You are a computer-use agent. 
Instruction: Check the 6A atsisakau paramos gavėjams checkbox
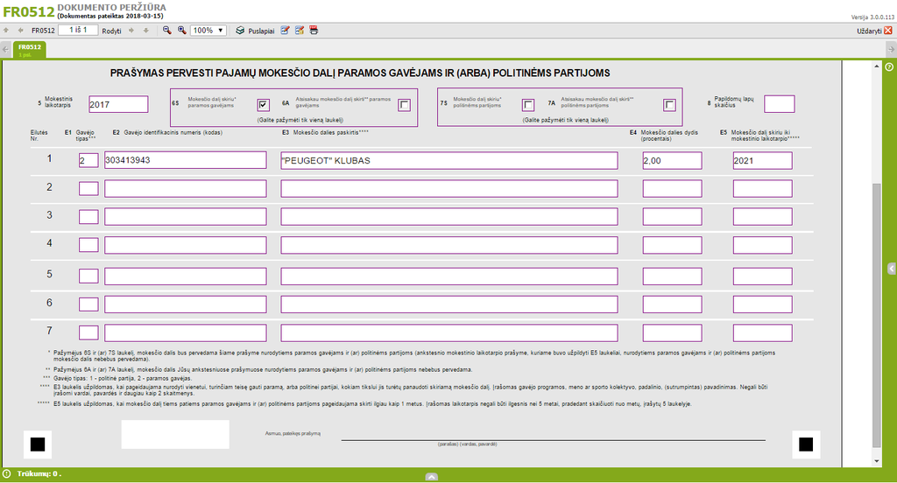(x=404, y=105)
